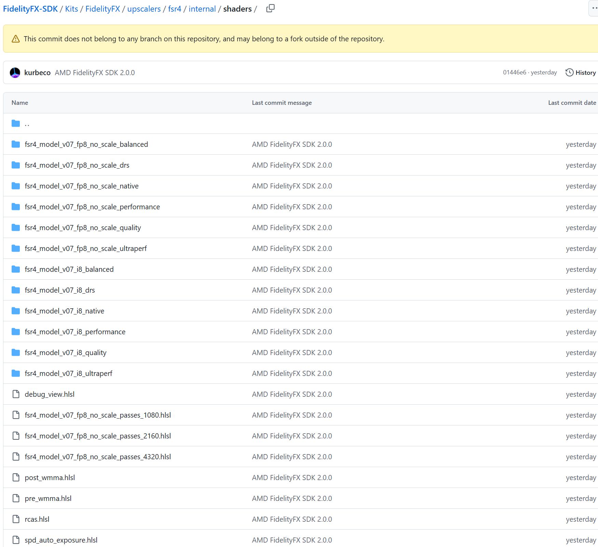
Task: Click the kurbeco user avatar
Action: 15,72
